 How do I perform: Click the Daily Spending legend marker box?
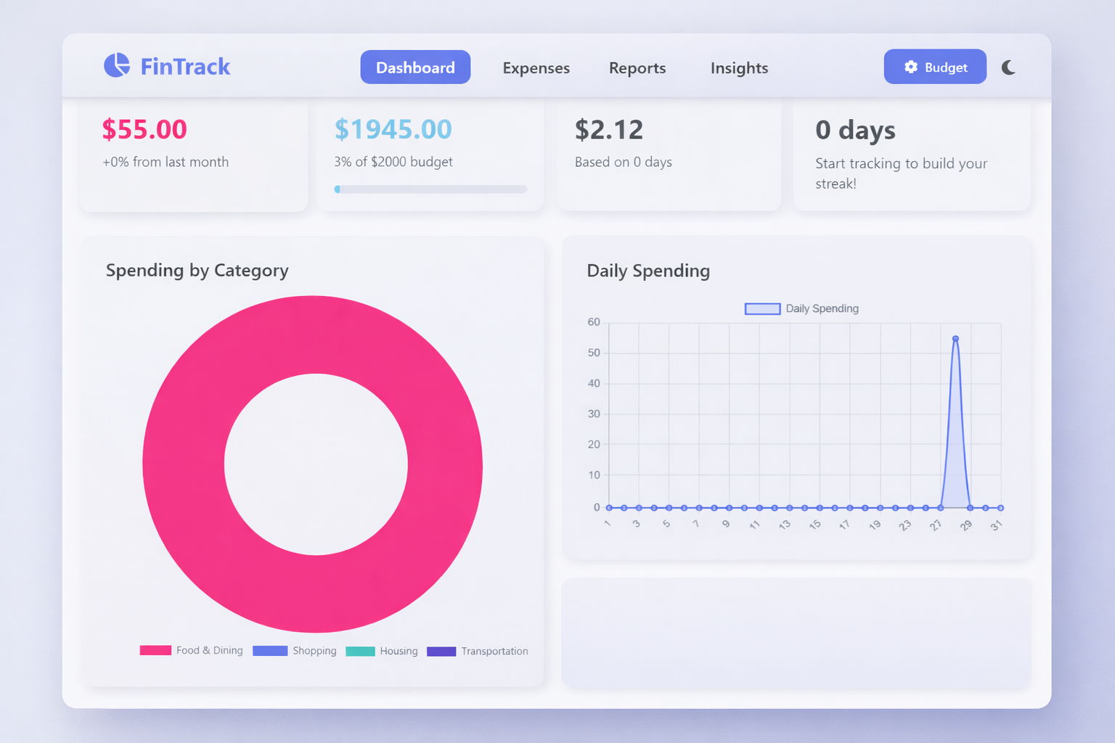click(x=761, y=308)
